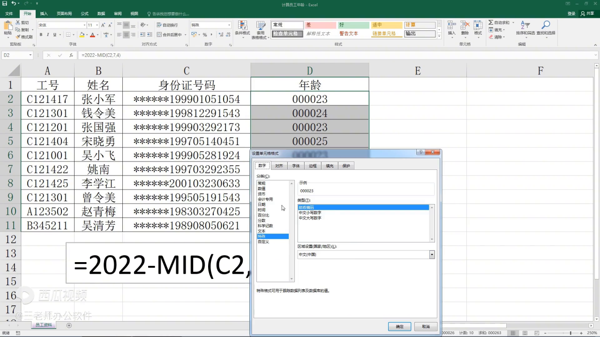The width and height of the screenshot is (600, 337).
Task: Increase font size with the larger A icon
Action: pyautogui.click(x=104, y=25)
